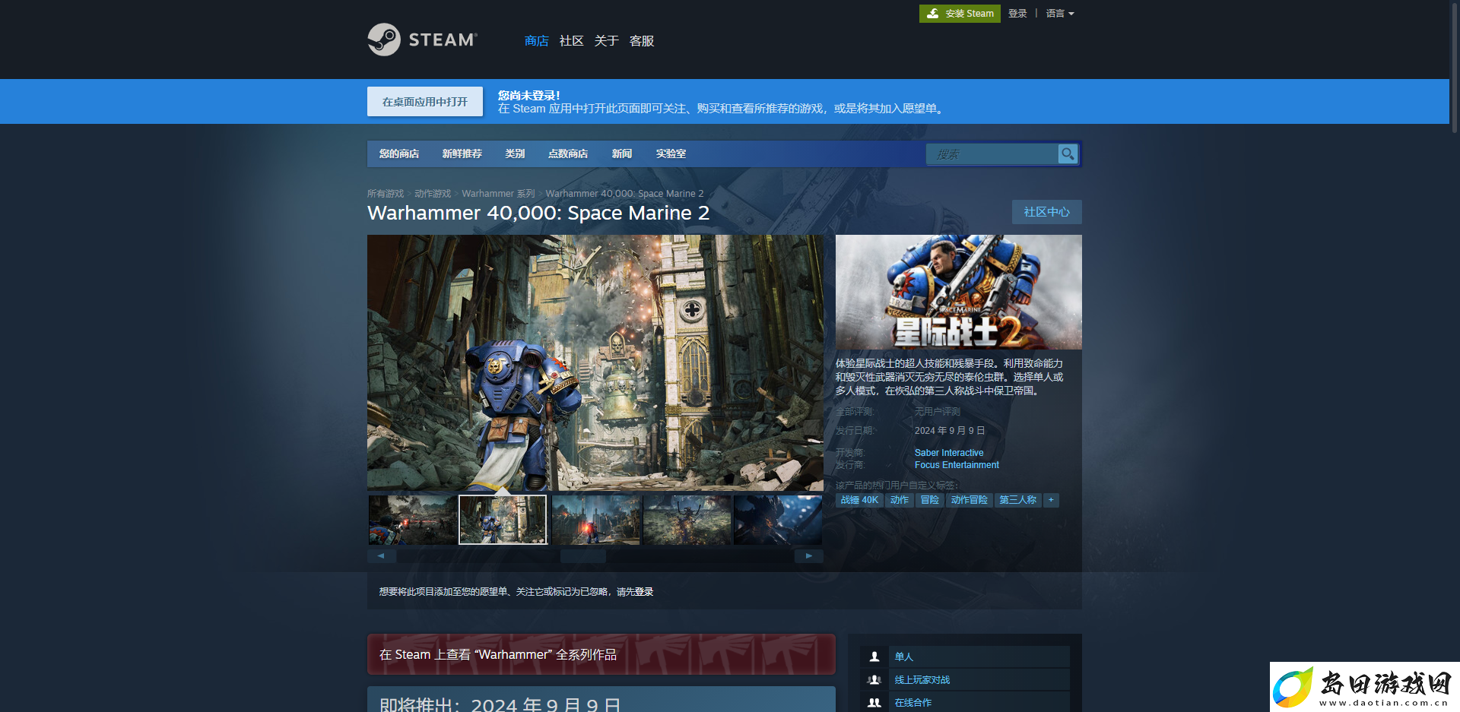This screenshot has width=1460, height=712.
Task: Open the 商店 top menu
Action: (x=537, y=41)
